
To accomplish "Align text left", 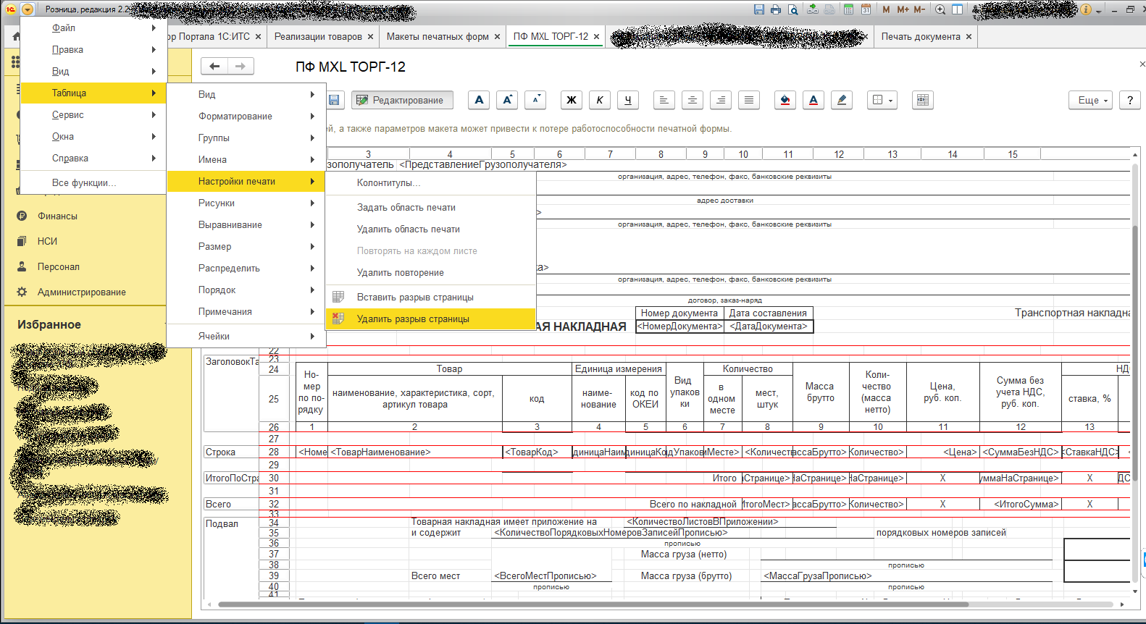I will (664, 100).
